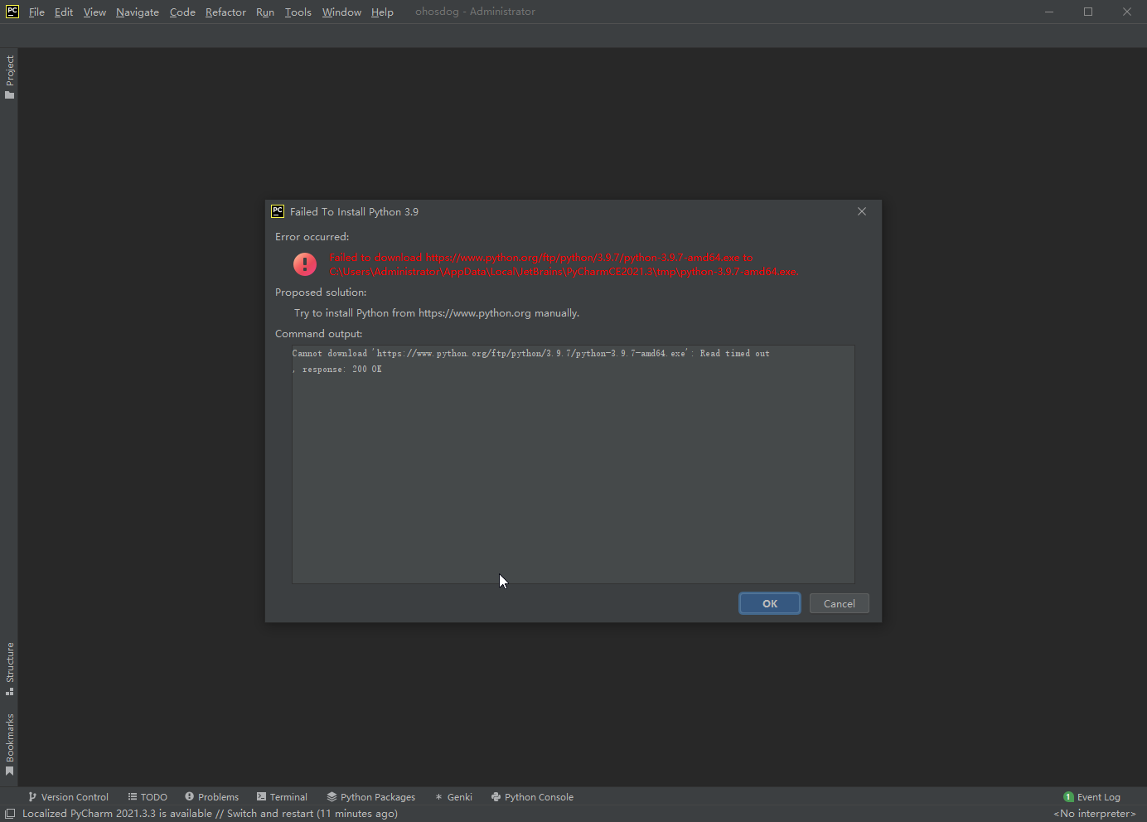Screen dimensions: 1147x822
Task: Click inside the Command output text area
Action: 573,464
